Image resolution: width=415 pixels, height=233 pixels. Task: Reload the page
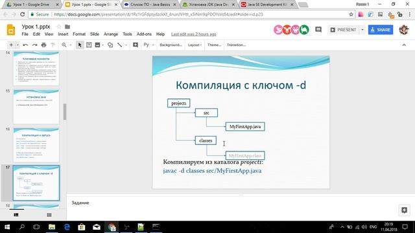click(23, 14)
